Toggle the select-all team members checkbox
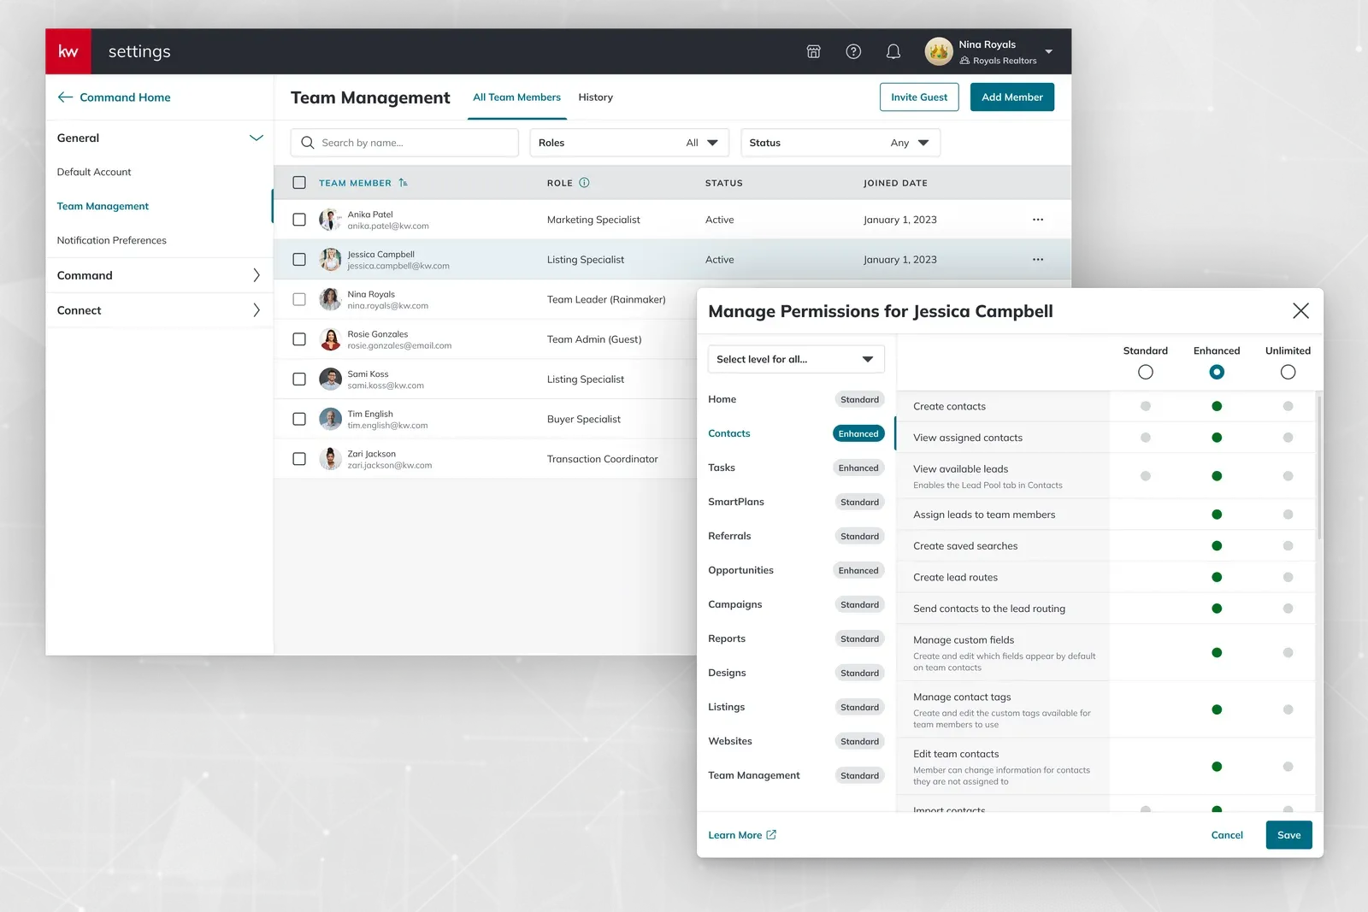 pyautogui.click(x=299, y=183)
